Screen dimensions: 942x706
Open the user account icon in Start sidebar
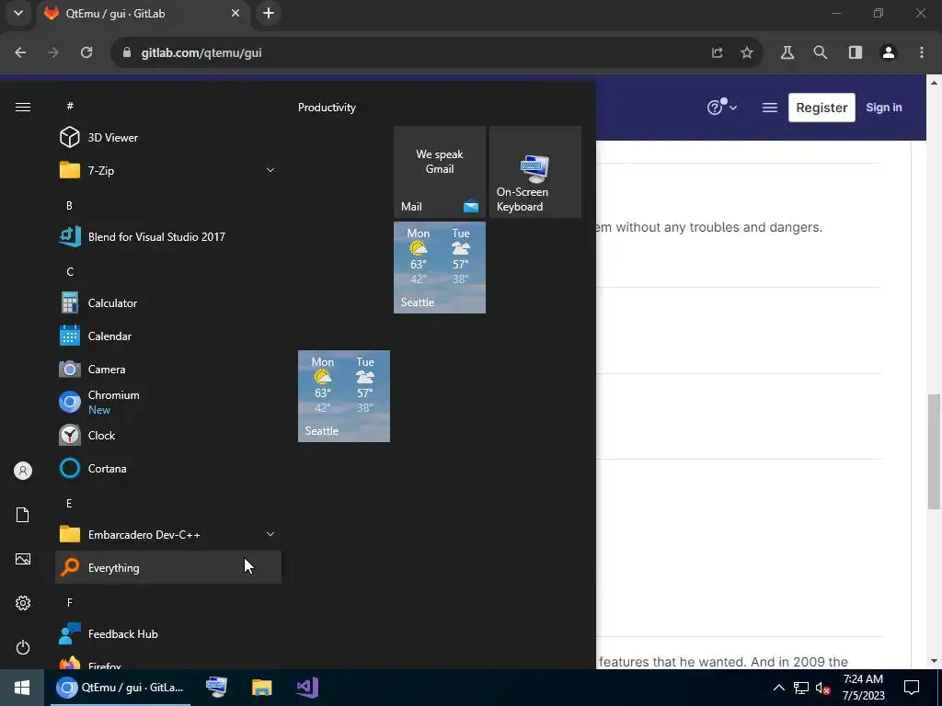pos(23,471)
